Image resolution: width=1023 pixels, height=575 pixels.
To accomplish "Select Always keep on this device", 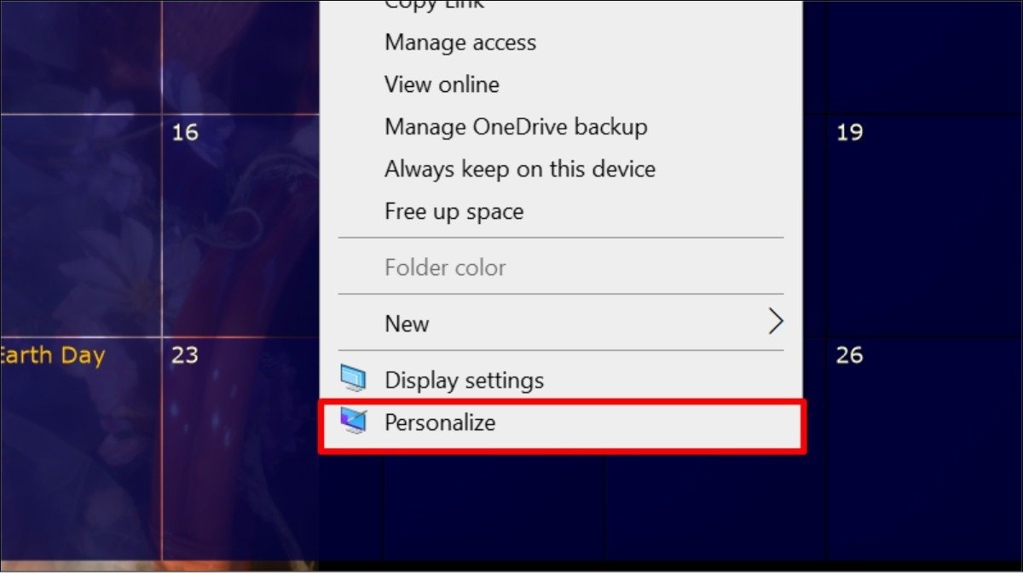I will [520, 169].
